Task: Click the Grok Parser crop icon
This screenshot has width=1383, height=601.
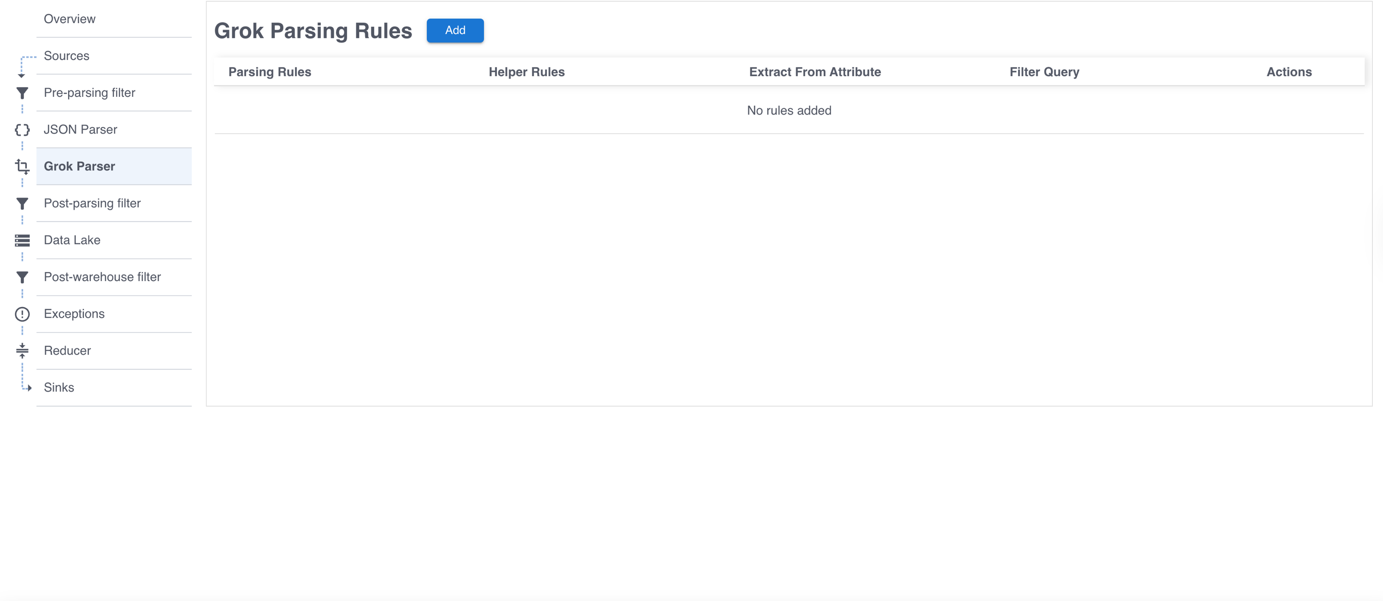Action: (22, 166)
